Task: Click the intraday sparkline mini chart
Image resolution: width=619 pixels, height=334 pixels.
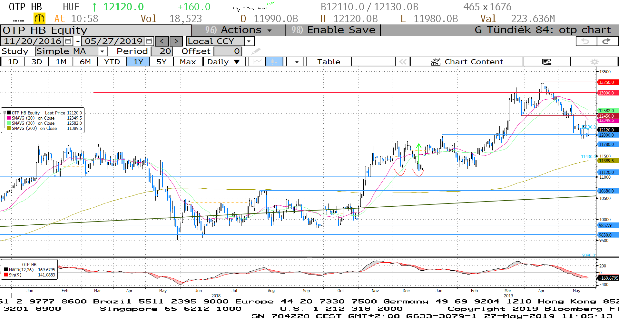Action: (254, 7)
